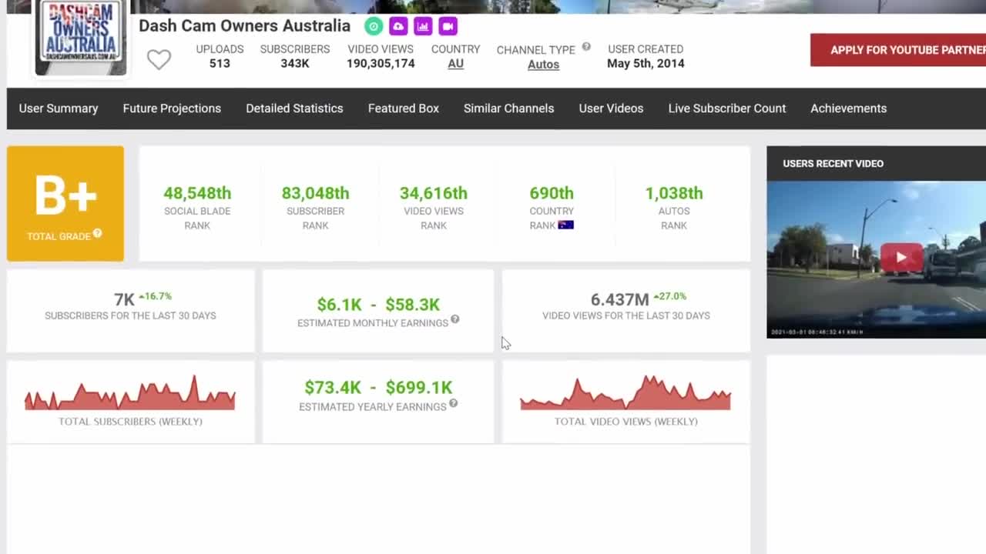Click the Dash Cam Owners Australia title
The image size is (986, 554).
click(x=244, y=25)
